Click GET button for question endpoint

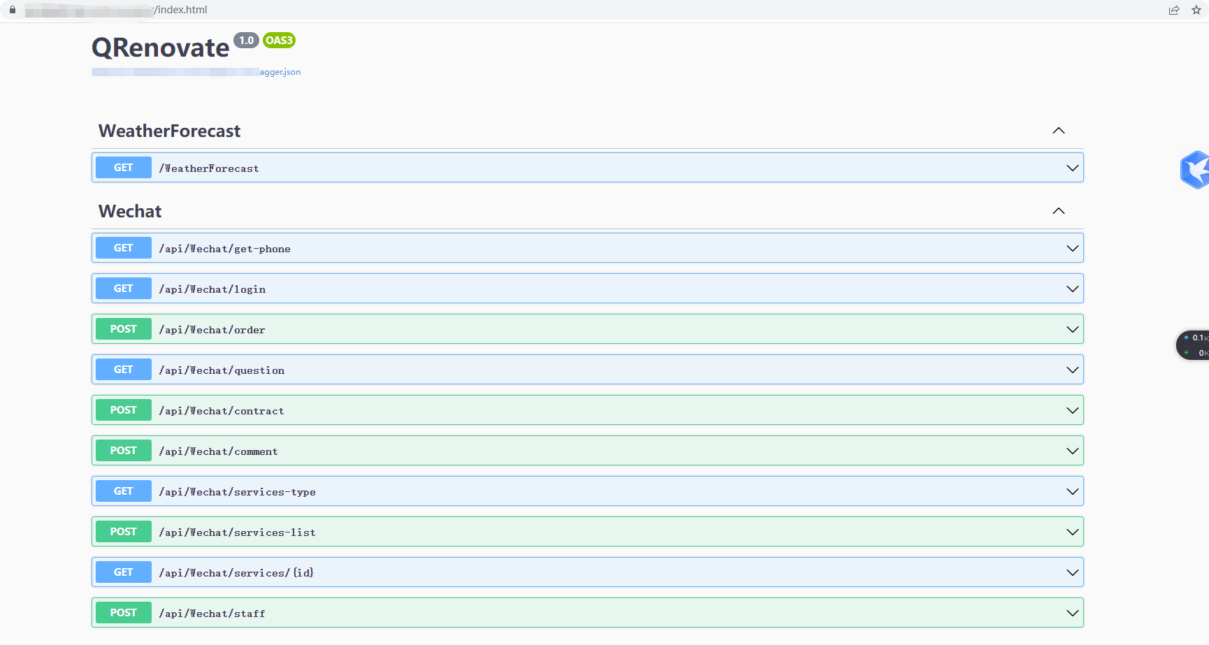coord(124,370)
